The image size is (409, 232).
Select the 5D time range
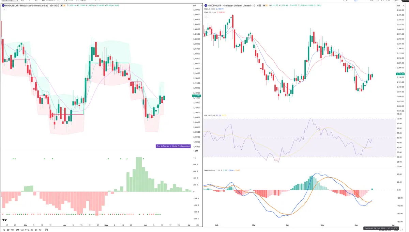point(8,230)
